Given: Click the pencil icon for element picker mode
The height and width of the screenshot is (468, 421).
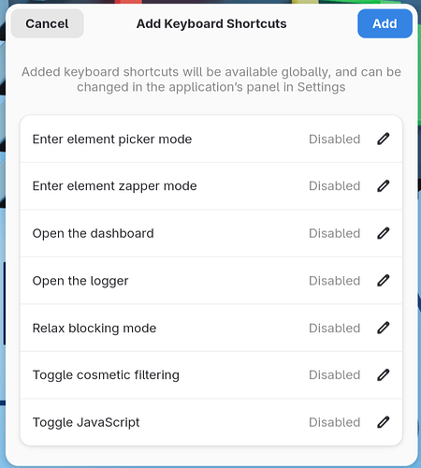Looking at the screenshot, I should (x=384, y=139).
